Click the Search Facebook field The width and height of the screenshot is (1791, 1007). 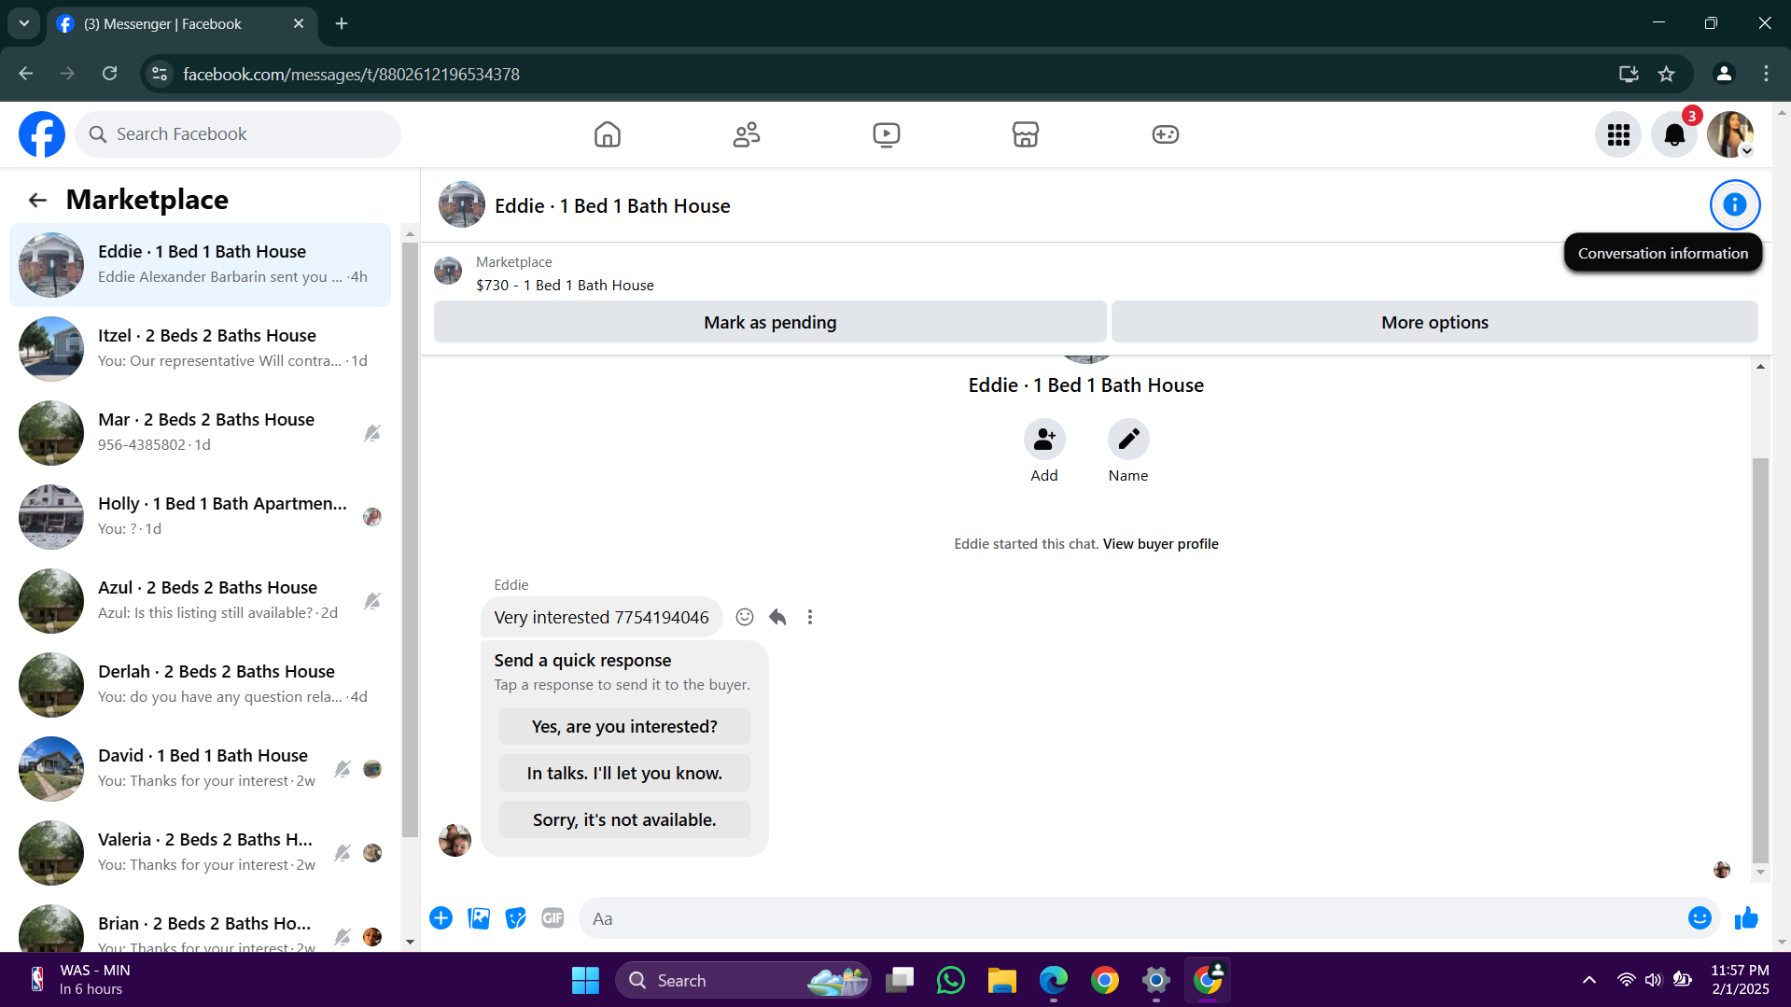(x=238, y=134)
